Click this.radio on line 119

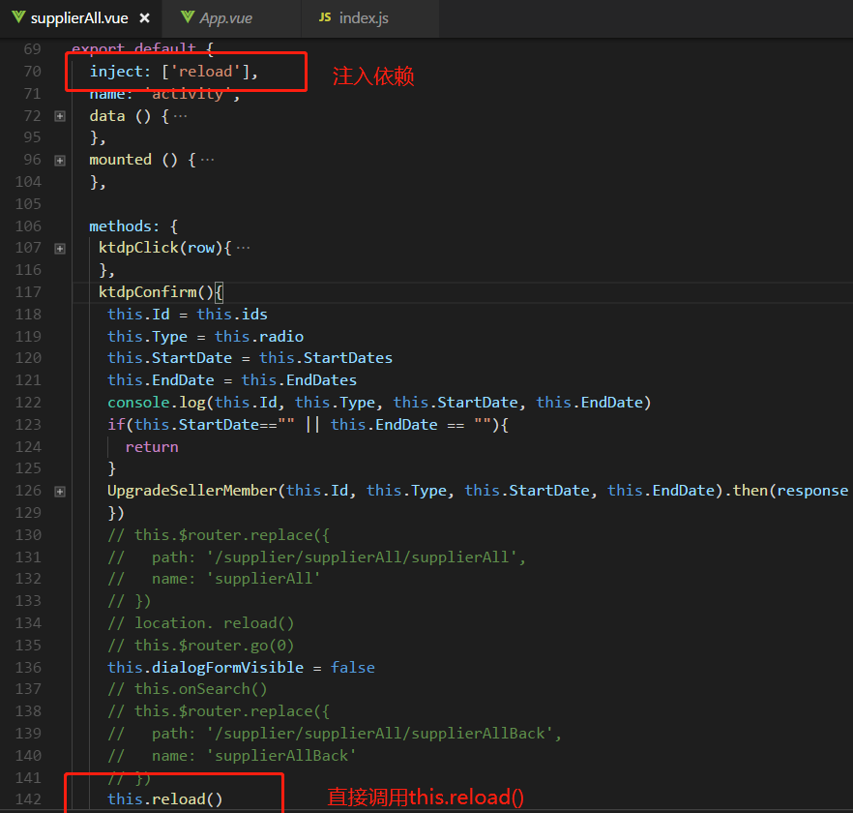(259, 337)
